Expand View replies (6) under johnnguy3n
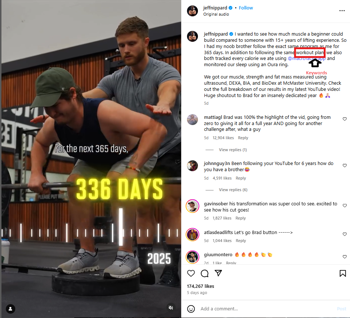The width and height of the screenshot is (350, 318). coord(233,190)
